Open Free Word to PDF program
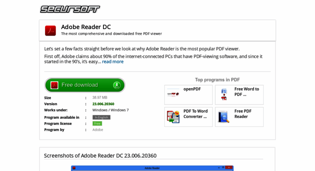 click(239, 95)
